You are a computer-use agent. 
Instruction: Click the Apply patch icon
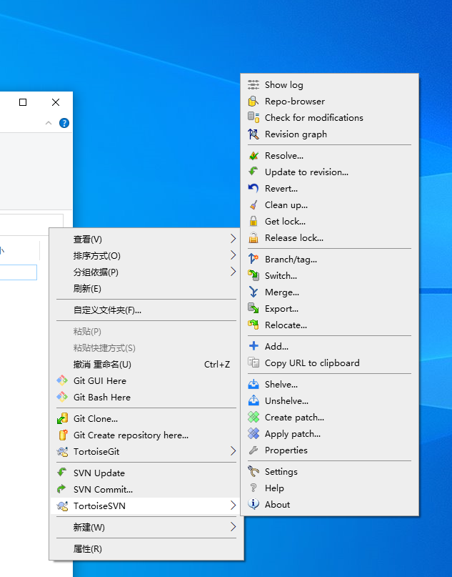[253, 433]
